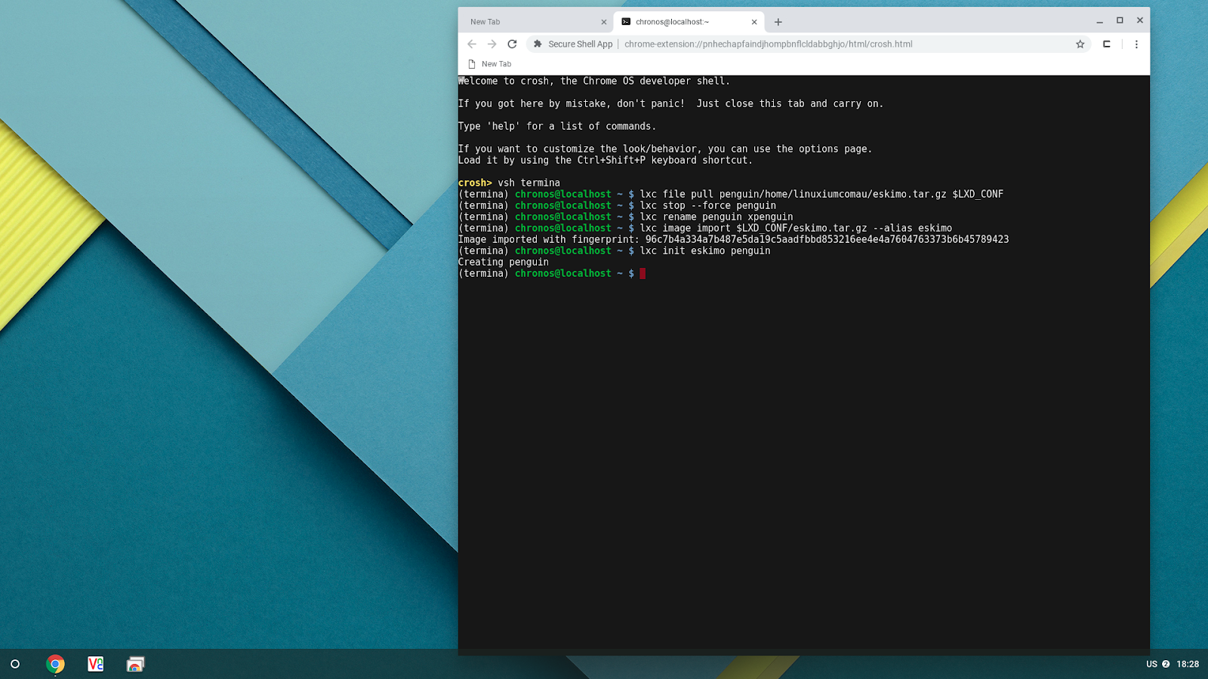This screenshot has width=1208, height=679.
Task: Minimize the browser window
Action: pos(1100,21)
